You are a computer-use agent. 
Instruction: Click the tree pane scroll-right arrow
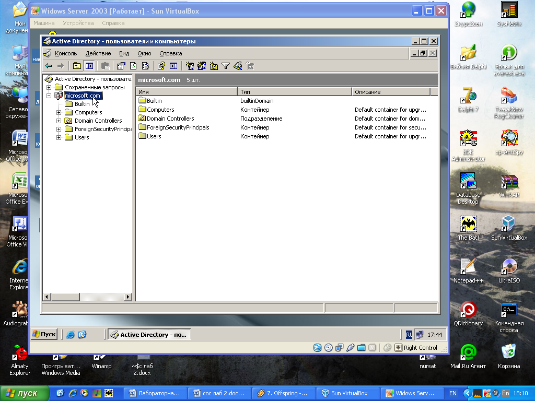pos(128,297)
